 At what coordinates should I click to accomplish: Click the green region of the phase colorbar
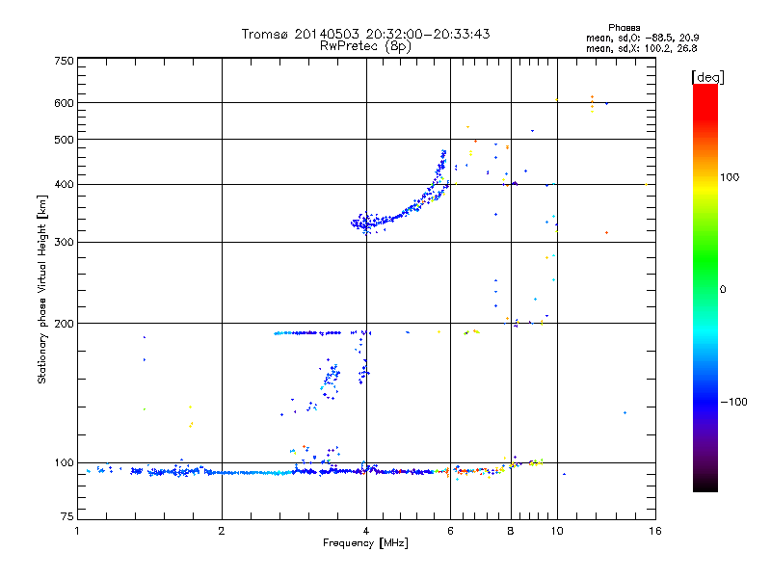tap(705, 260)
